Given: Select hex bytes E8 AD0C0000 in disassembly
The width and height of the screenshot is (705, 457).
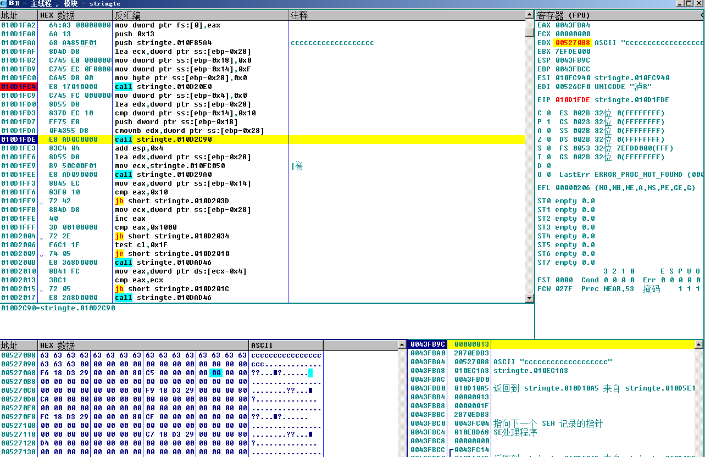Looking at the screenshot, I should (73, 140).
